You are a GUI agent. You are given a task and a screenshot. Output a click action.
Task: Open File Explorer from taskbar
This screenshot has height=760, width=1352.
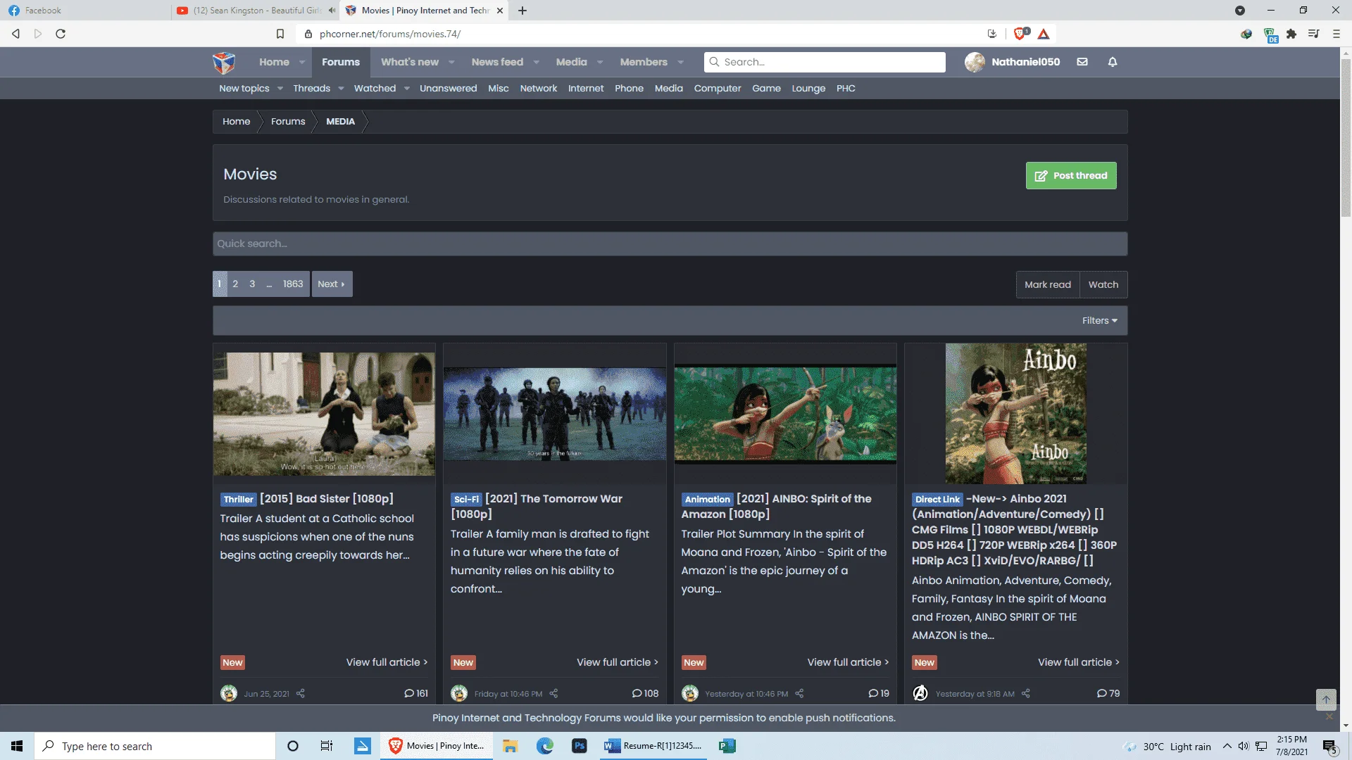[511, 746]
